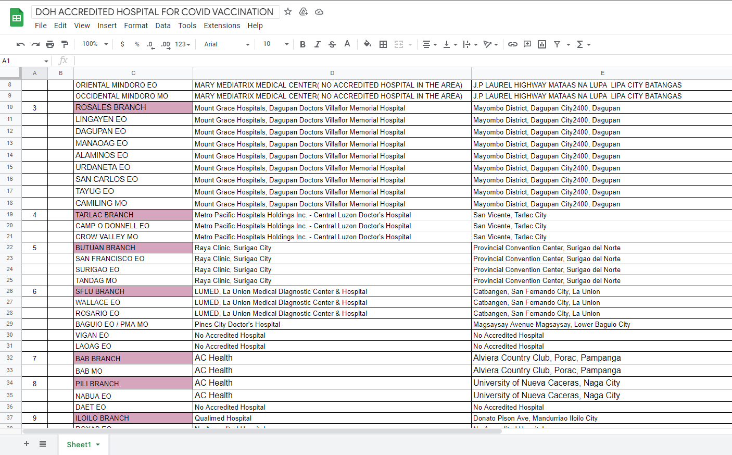Click the text rotation icon
Viewport: 732px width, 455px height.
pos(488,44)
